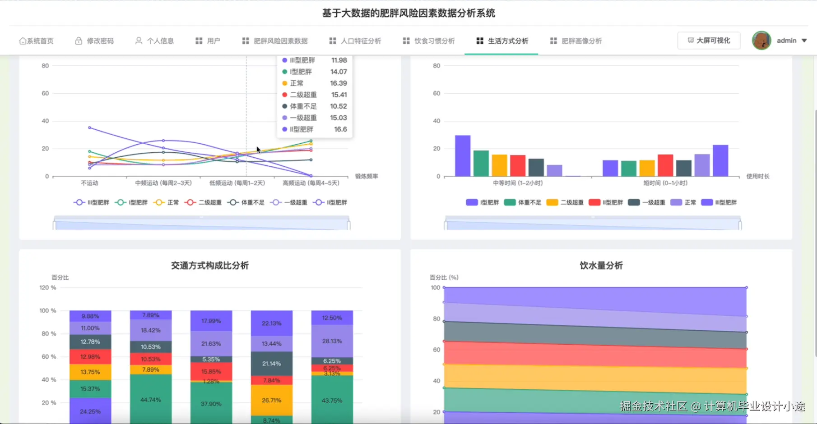
Task: Click the grid icon beside 用户
Action: tap(199, 41)
